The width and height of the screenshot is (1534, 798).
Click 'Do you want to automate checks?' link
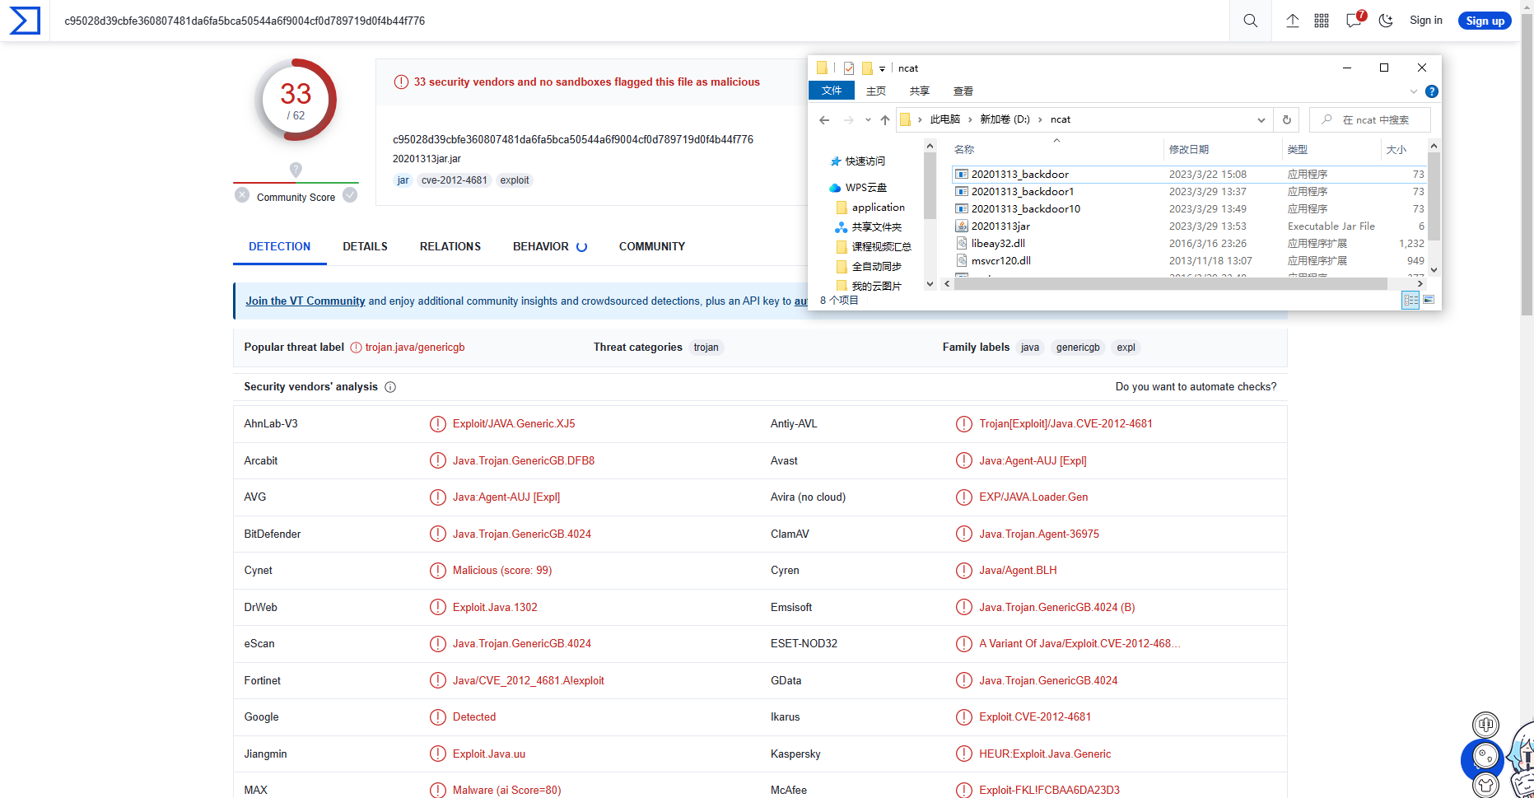point(1196,387)
